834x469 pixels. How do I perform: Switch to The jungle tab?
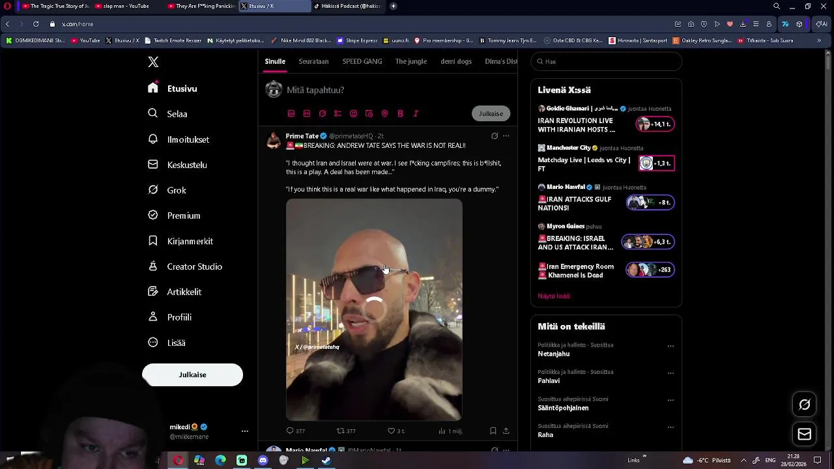pyautogui.click(x=411, y=61)
